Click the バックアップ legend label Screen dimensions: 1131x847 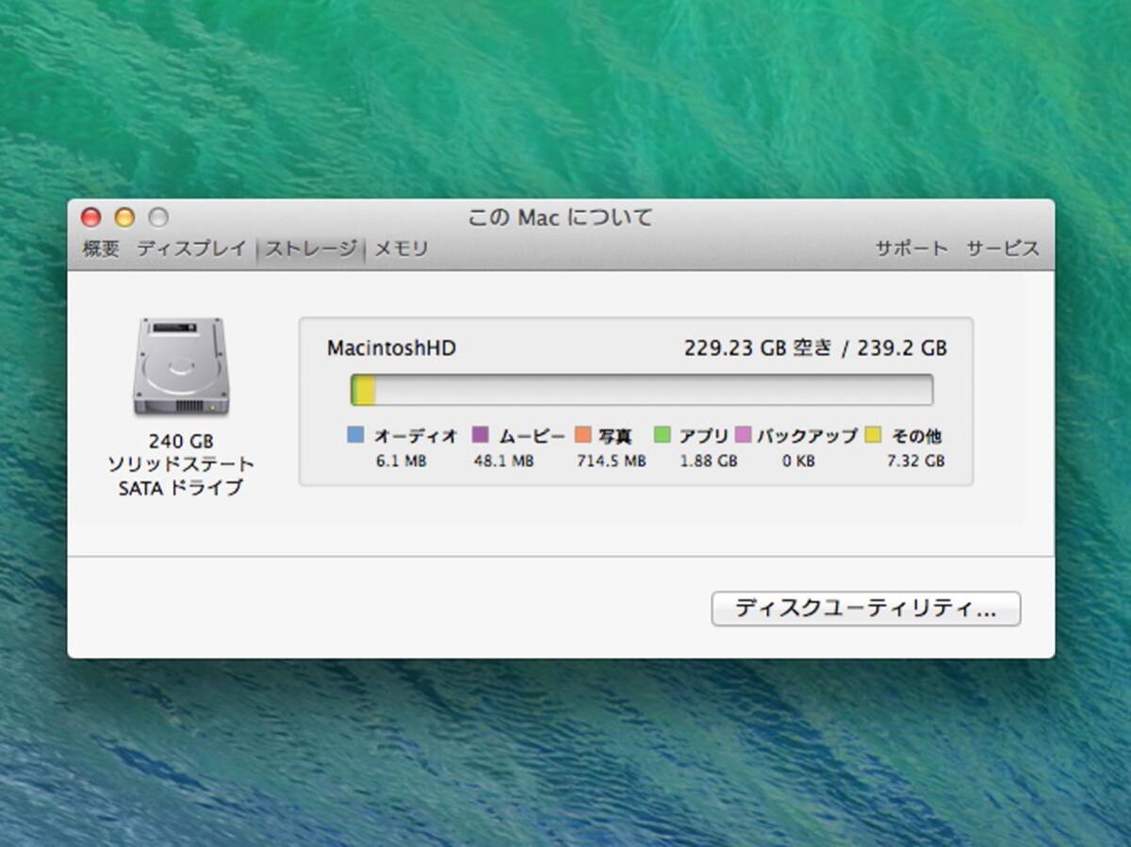tap(807, 436)
